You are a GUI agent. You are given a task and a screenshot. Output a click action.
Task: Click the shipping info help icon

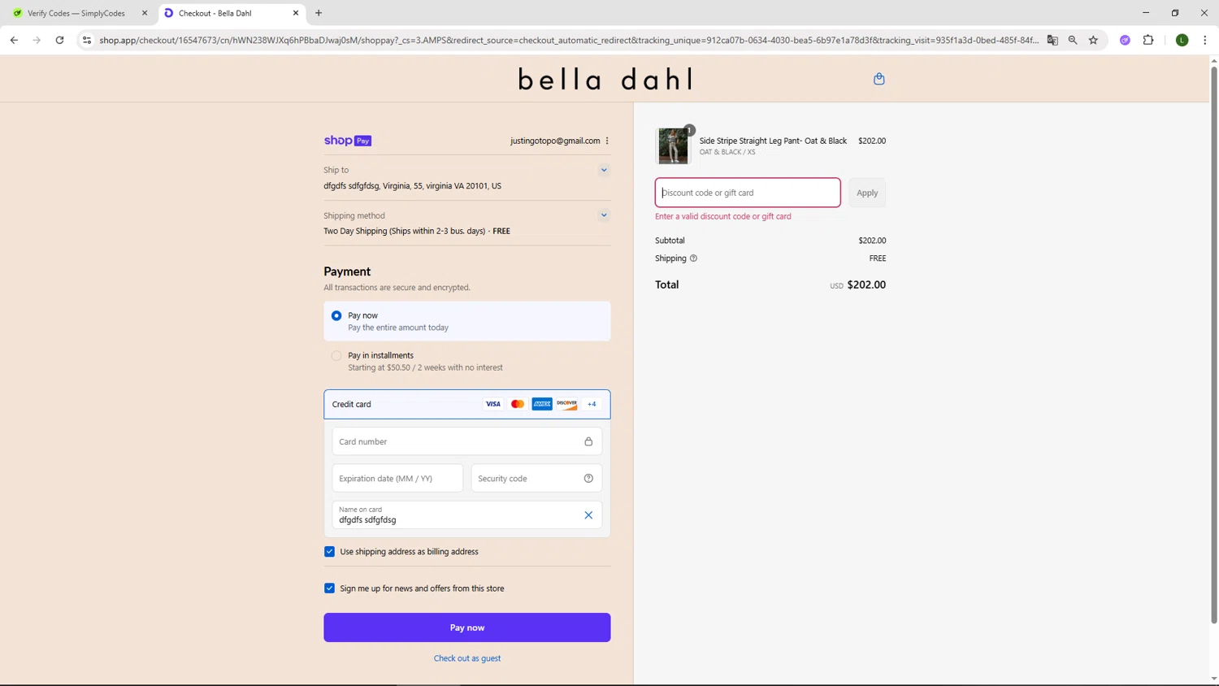pyautogui.click(x=693, y=258)
